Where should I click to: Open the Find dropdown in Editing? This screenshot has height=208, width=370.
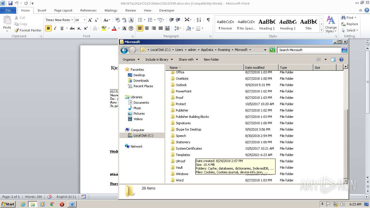point(355,18)
